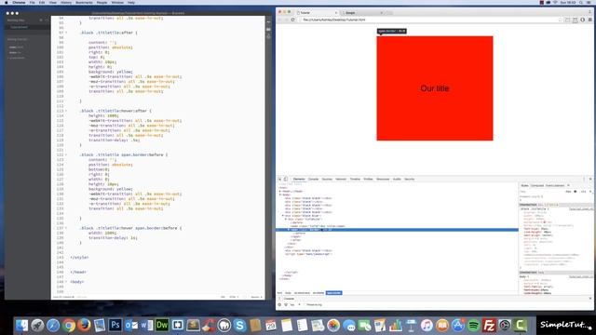Fold the .titletile:hover:after rule in Brackets
This screenshot has height=335, width=596.
pyautogui.click(x=66, y=111)
